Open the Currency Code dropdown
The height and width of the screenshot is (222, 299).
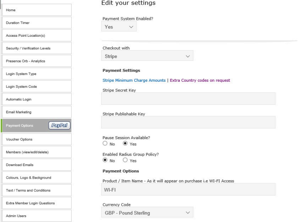point(147,213)
